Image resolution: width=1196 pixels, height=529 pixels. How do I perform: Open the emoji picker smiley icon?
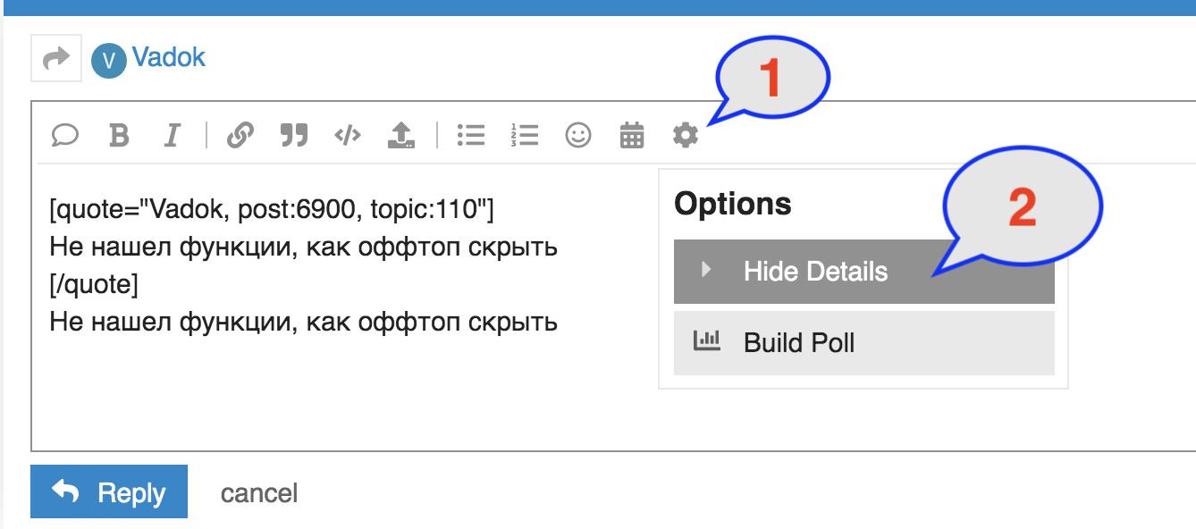point(578,135)
